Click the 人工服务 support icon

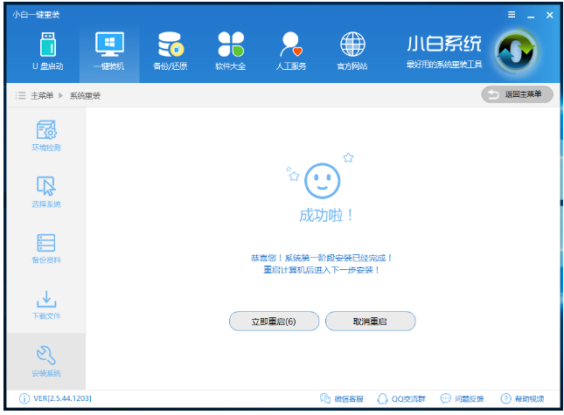pyautogui.click(x=291, y=51)
